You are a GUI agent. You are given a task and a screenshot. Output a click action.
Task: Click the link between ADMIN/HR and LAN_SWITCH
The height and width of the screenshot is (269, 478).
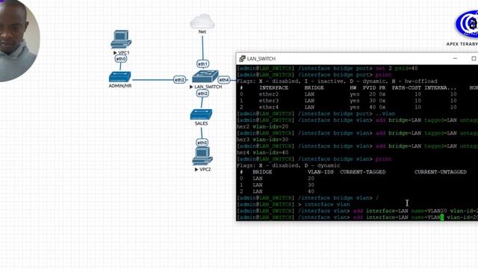click(152, 80)
